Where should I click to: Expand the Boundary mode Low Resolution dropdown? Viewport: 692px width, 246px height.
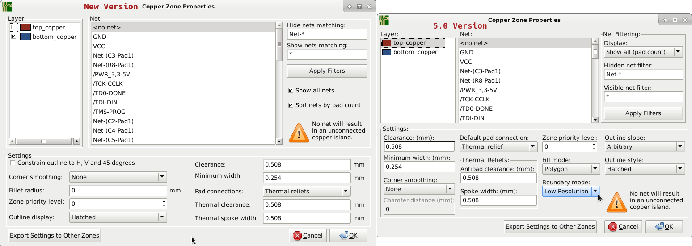595,191
